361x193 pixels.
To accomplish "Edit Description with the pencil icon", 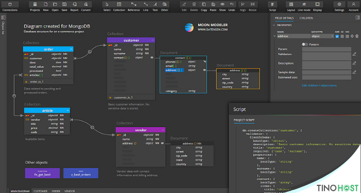I will 354,63.
